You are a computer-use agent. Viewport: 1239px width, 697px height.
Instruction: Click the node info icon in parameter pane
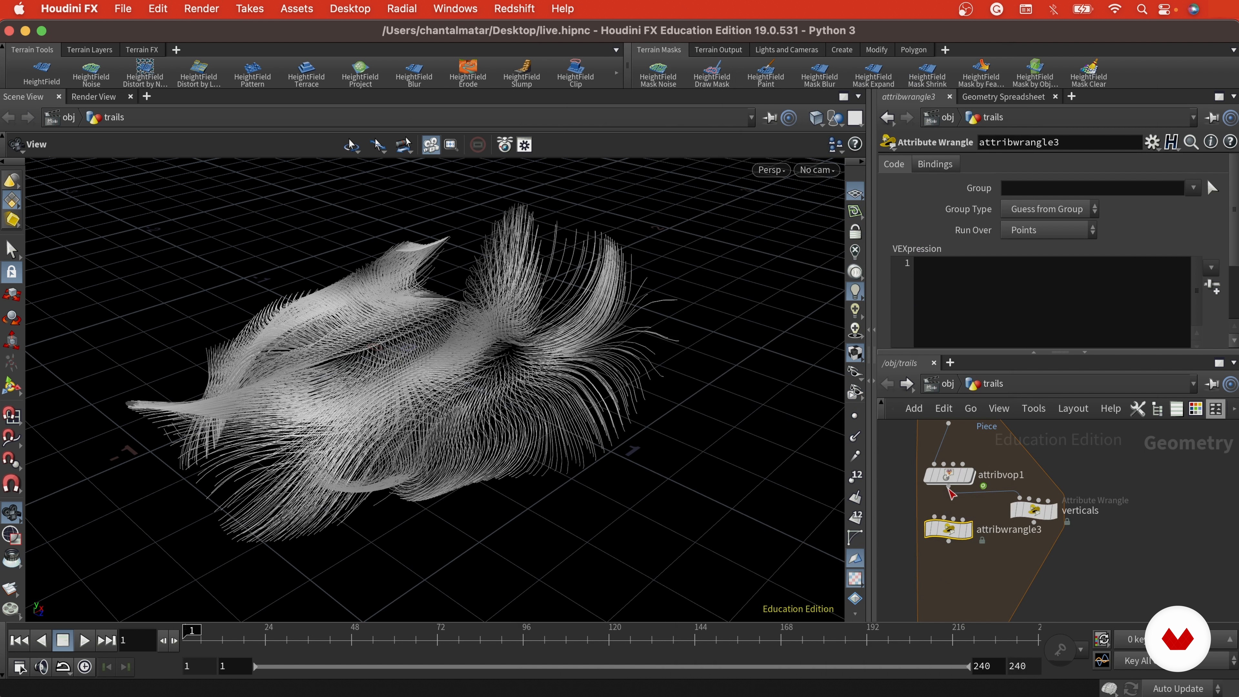coord(1210,142)
